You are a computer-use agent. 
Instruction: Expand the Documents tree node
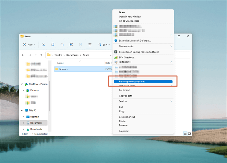[23, 123]
